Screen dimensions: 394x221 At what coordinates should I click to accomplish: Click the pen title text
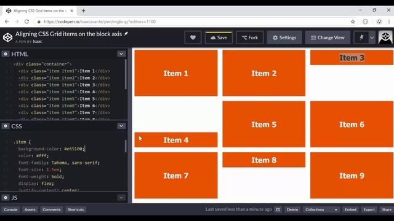point(68,34)
